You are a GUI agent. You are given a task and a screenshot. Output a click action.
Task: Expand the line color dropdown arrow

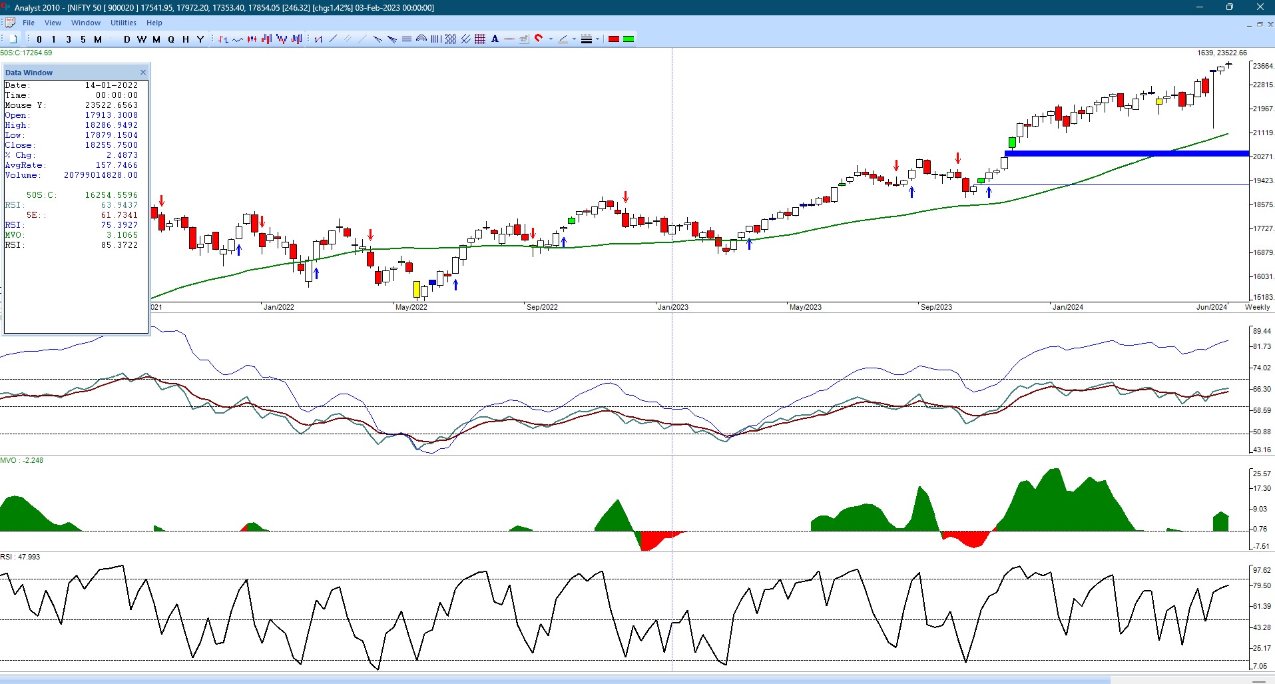click(574, 39)
